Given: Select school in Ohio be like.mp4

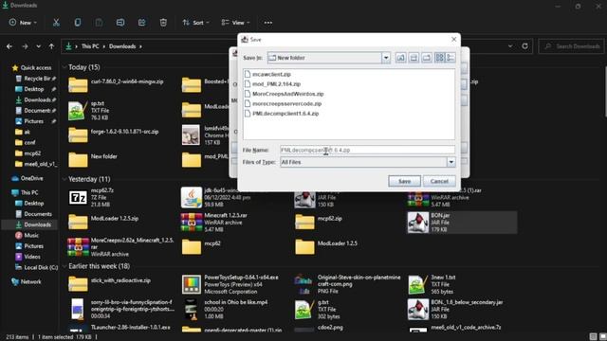Looking at the screenshot, I should (x=225, y=310).
